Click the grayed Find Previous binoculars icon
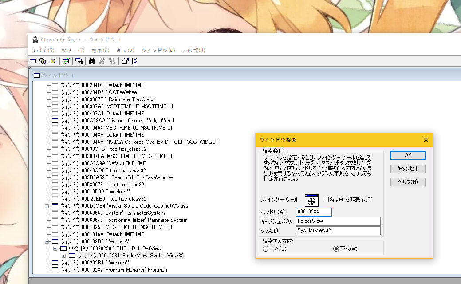Viewport: 461px width, 284px height. click(112, 61)
